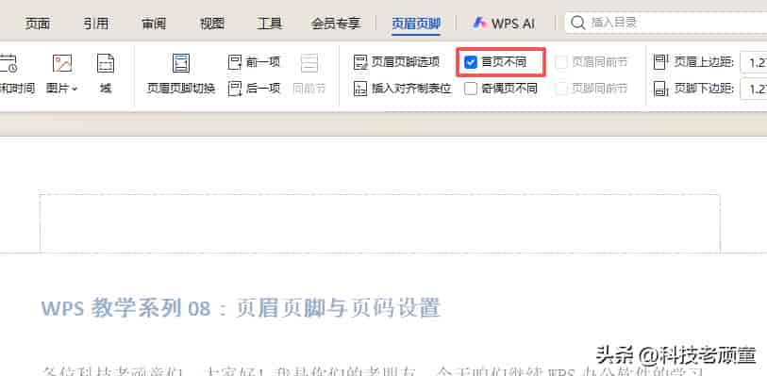The height and width of the screenshot is (376, 767).
Task: Click inside the header editing area
Action: pyautogui.click(x=379, y=223)
